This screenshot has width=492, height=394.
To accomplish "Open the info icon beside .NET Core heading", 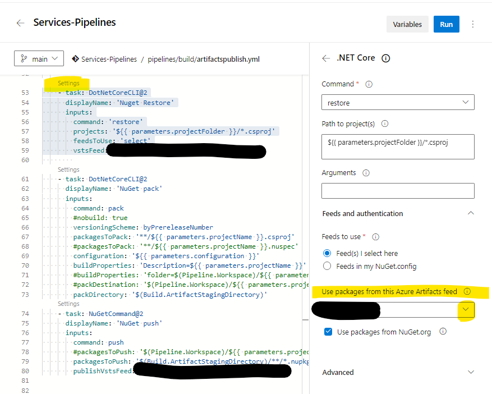I will (x=386, y=58).
